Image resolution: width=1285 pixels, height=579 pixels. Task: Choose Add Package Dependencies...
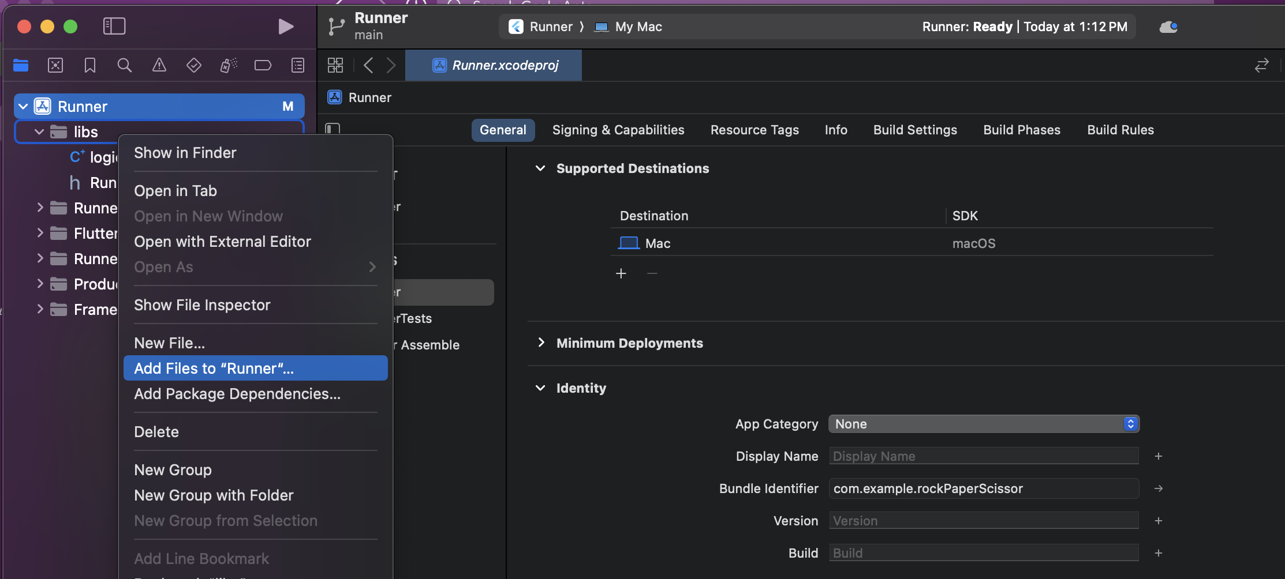[x=255, y=394]
